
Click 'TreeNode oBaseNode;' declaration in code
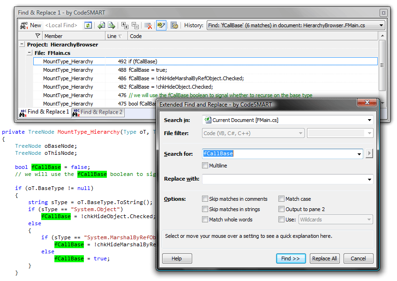[x=46, y=146]
